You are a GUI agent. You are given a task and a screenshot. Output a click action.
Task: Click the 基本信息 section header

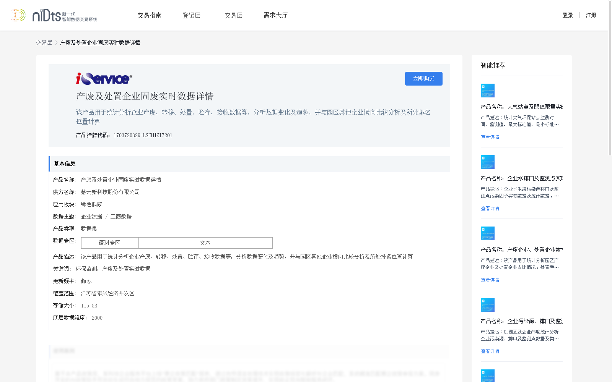click(249, 164)
